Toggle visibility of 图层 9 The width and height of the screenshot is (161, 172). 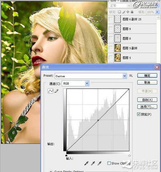coord(111,29)
